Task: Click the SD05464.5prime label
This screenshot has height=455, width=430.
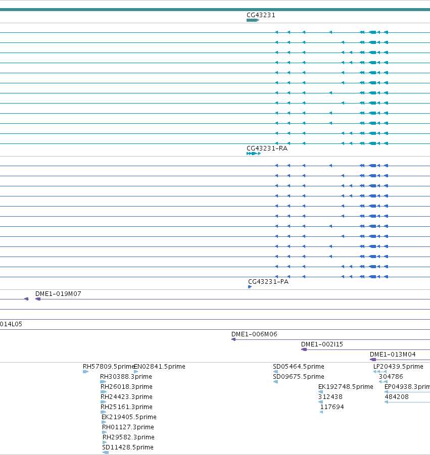Action: [299, 367]
